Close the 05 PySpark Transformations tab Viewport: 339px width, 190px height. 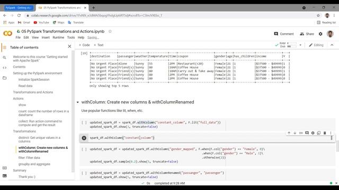click(x=85, y=8)
